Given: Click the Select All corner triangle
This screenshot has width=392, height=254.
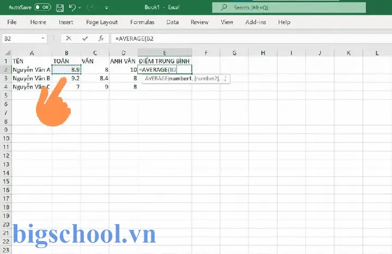Looking at the screenshot, I should tap(8, 53).
